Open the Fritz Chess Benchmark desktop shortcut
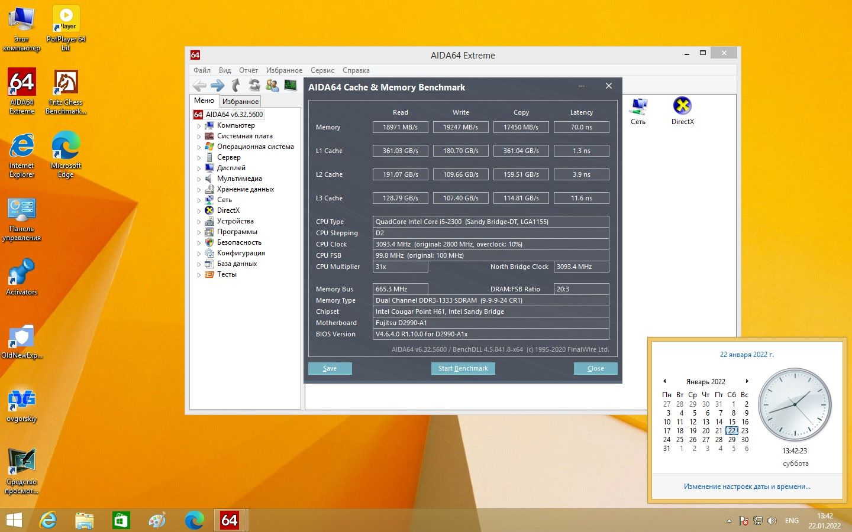 [x=66, y=92]
